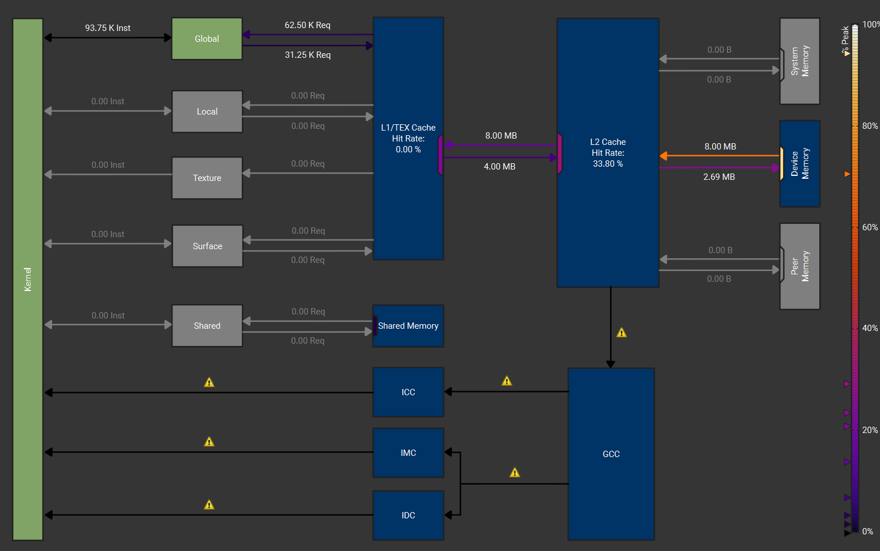This screenshot has width=880, height=551.
Task: Click the warning icon between L2 Cache and GCC
Action: click(622, 333)
